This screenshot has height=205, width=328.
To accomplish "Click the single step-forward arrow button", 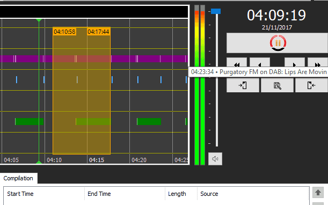I will [295, 63].
